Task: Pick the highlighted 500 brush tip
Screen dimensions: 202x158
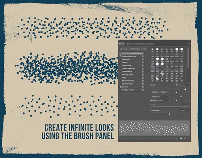Action: pyautogui.click(x=153, y=70)
